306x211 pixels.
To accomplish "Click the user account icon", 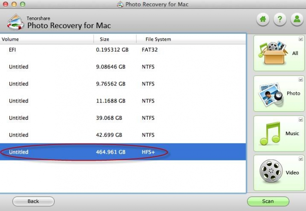I will (x=296, y=20).
